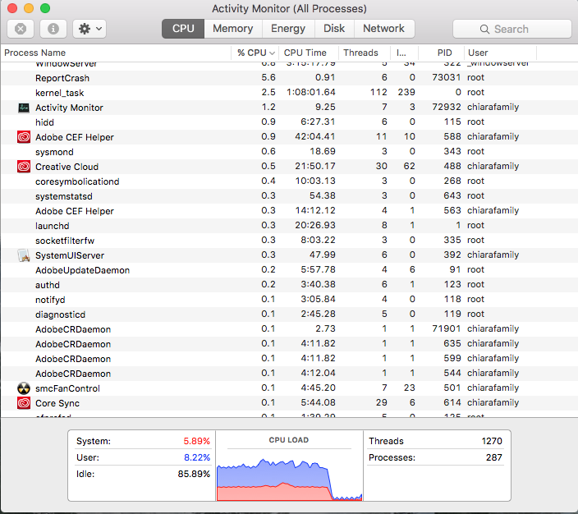Sort by User column header
Image resolution: width=578 pixels, height=514 pixels.
[x=500, y=53]
